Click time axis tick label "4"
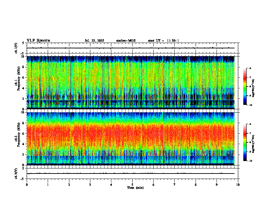 coord(111,185)
